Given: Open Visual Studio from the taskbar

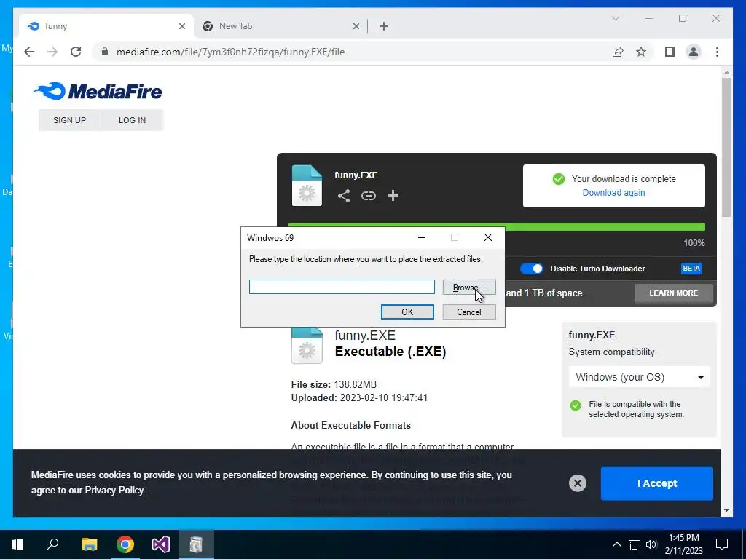Looking at the screenshot, I should point(161,544).
